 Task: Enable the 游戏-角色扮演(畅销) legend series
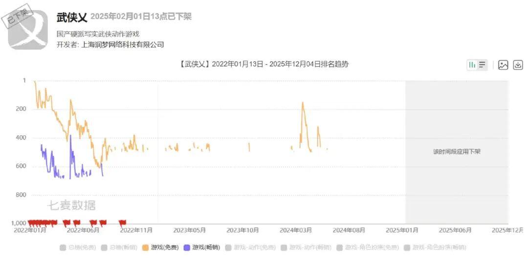(435, 248)
